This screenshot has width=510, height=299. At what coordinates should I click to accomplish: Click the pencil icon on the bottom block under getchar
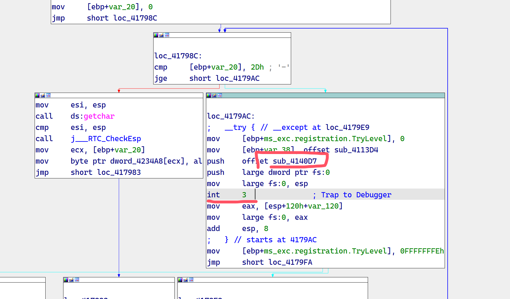click(71, 280)
